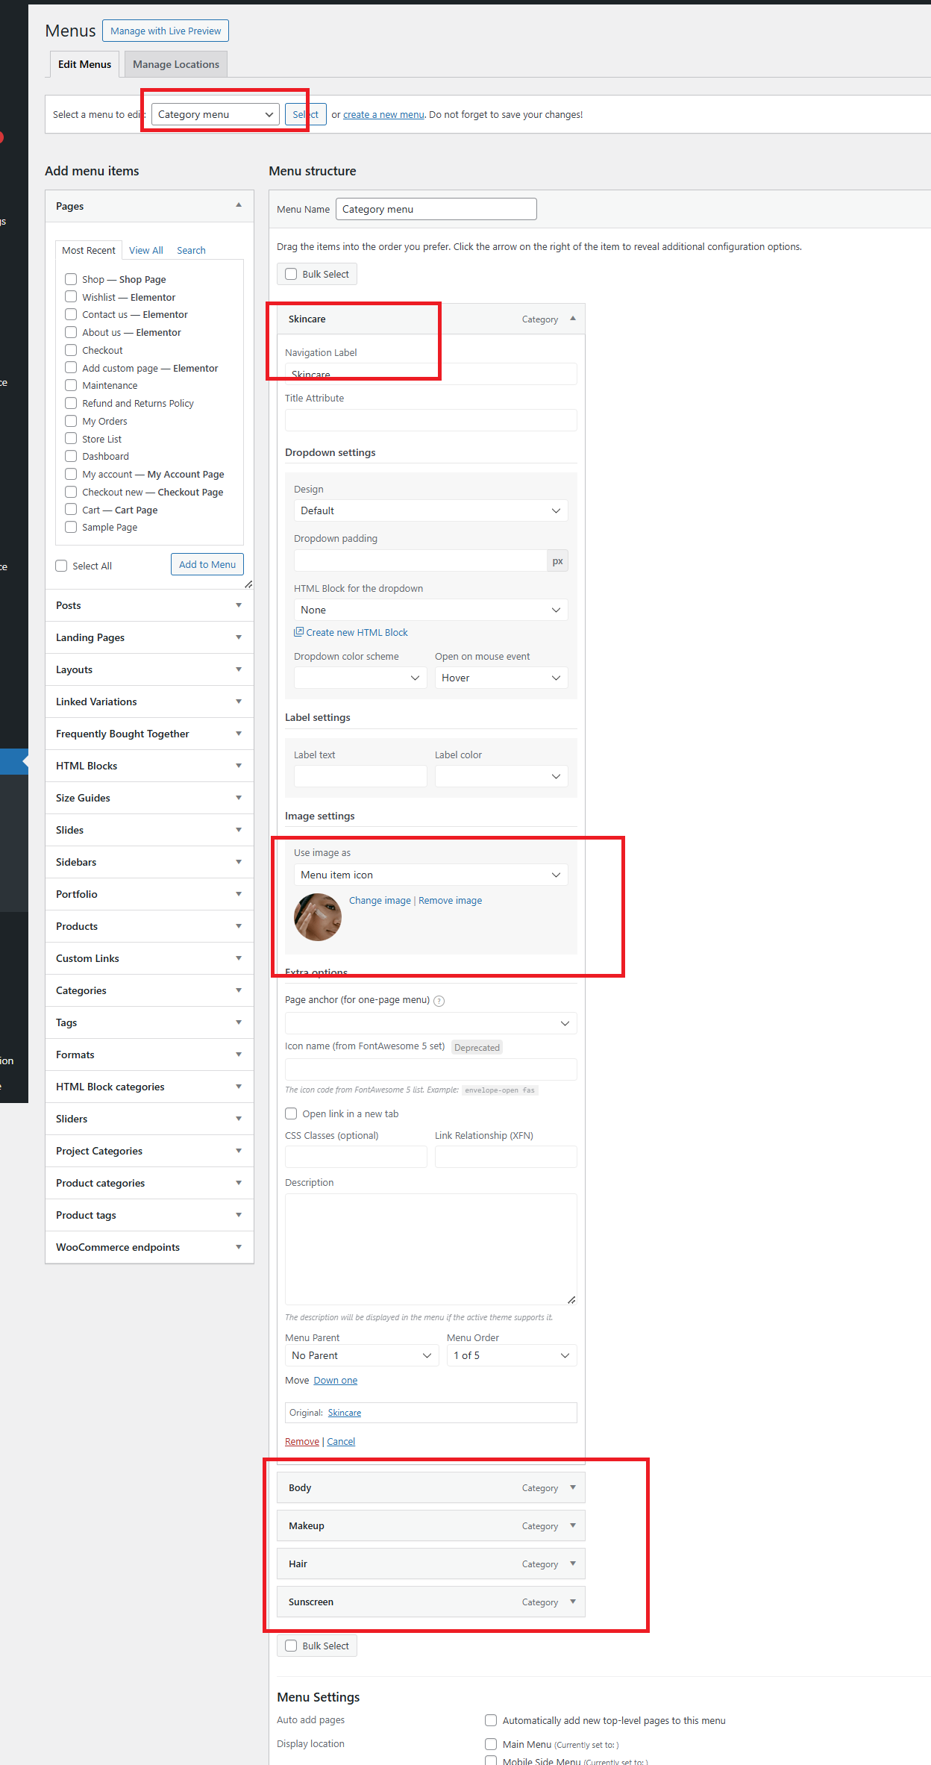Screen dimensions: 931x1765
Task: Click the Dropdown padding input field
Action: coord(421,560)
